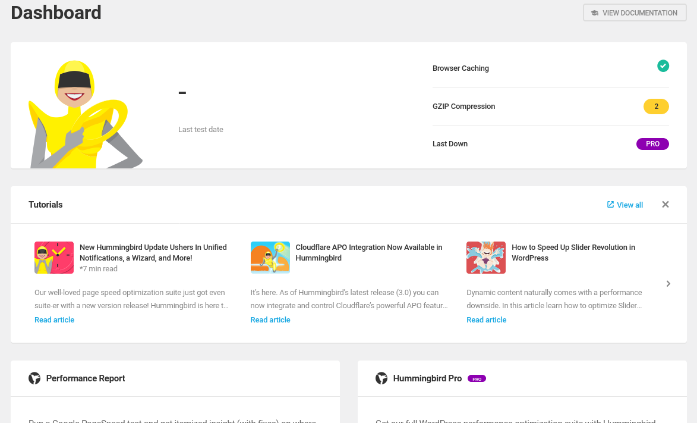Click the Last Down PRO badge
This screenshot has height=423, width=697.
pyautogui.click(x=652, y=144)
